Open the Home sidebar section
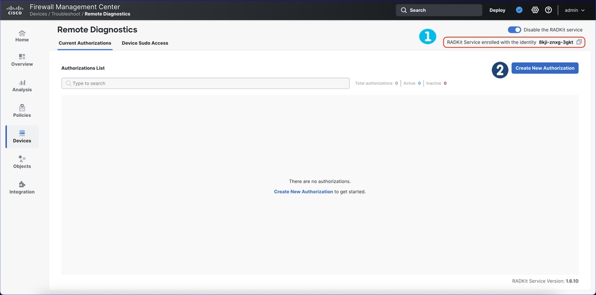This screenshot has width=596, height=295. tap(22, 36)
